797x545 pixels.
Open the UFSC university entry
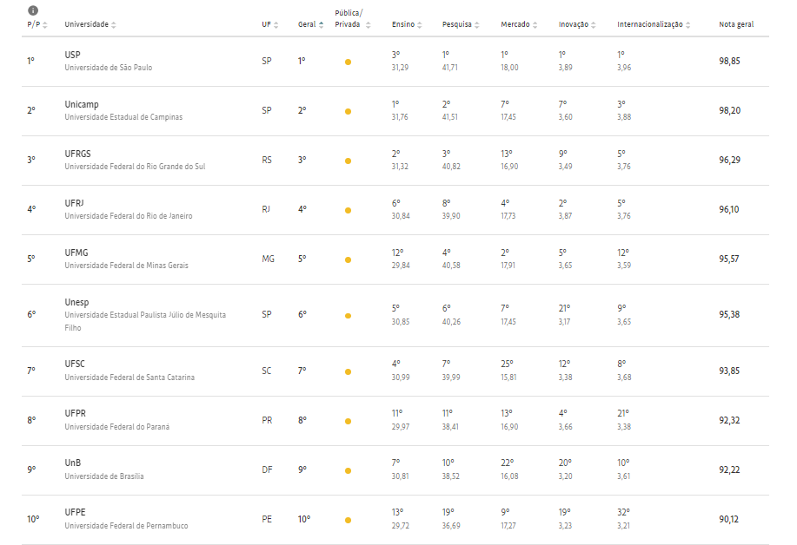pos(75,364)
